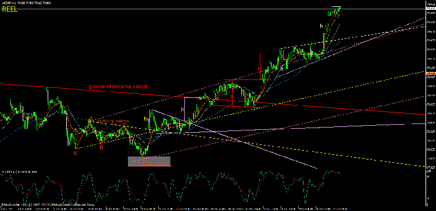Click the orange X point label
This screenshot has width=436, height=211.
click(x=75, y=154)
